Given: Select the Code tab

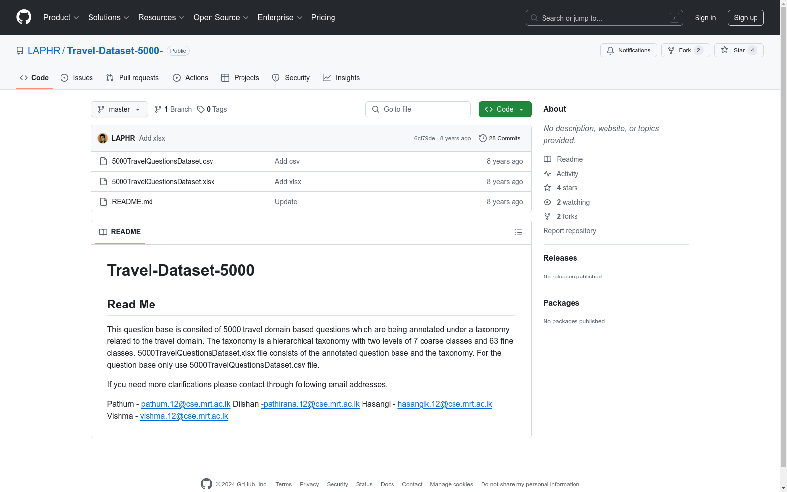Looking at the screenshot, I should pos(34,78).
